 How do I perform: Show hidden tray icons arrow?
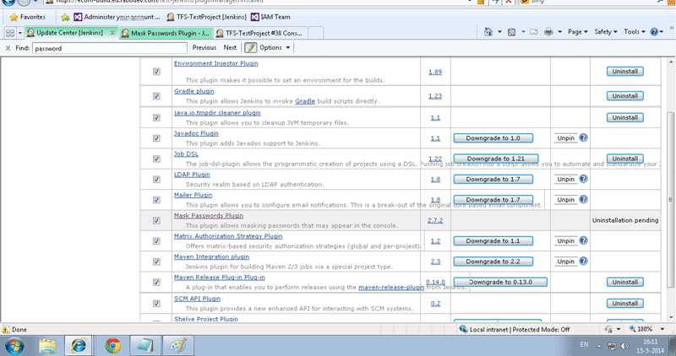point(599,346)
